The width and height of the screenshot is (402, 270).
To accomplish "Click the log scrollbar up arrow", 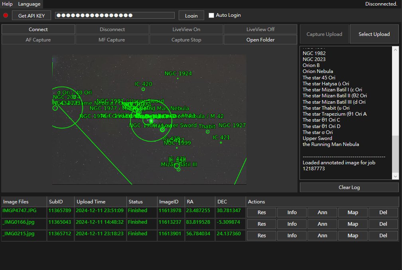I will click(395, 50).
